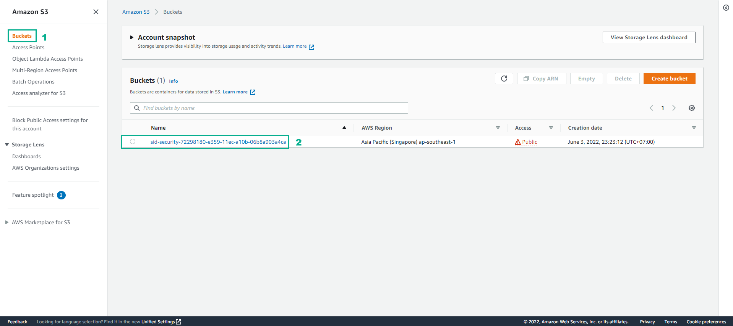Open table preferences gear icon
The height and width of the screenshot is (326, 733).
(692, 108)
